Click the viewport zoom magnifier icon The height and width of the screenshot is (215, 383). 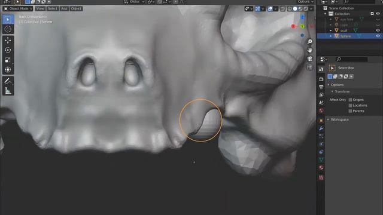(310, 41)
